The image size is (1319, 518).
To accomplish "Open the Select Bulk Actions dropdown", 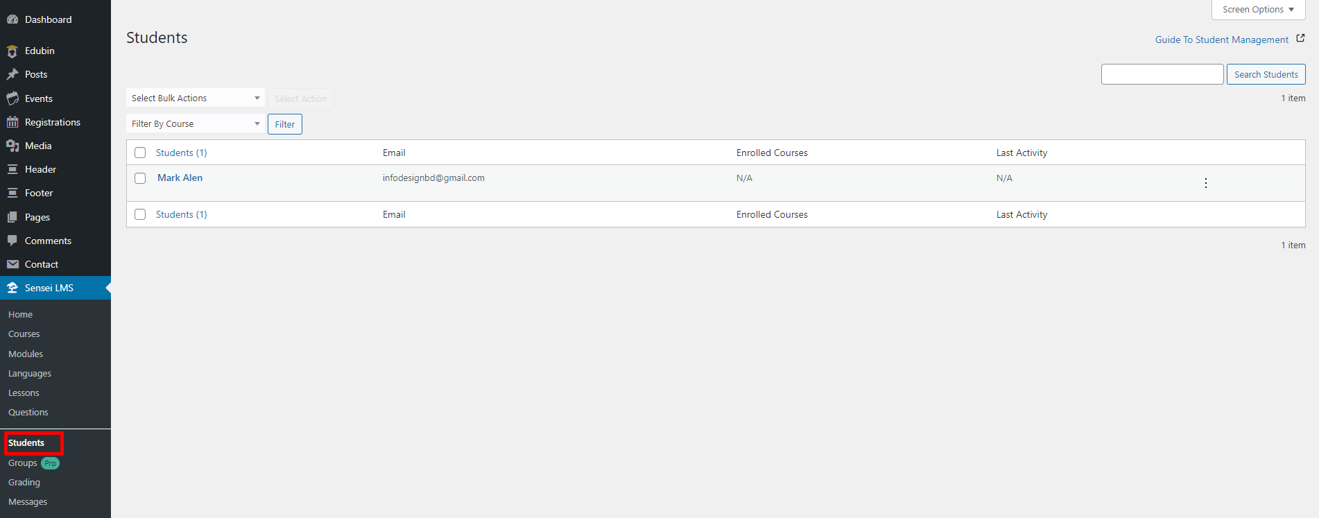I will tap(195, 98).
